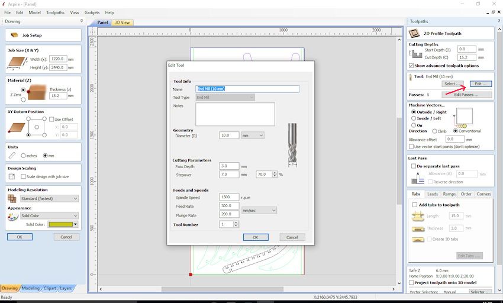The image size is (503, 303).
Task: Click the yellow-green solid color swatch
Action: (60, 224)
